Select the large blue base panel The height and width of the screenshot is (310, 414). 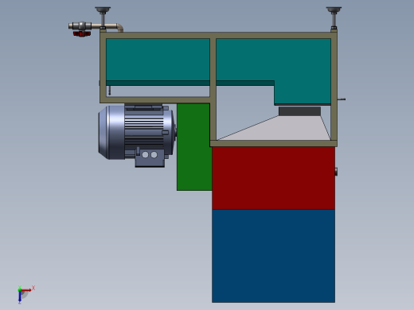pyautogui.click(x=273, y=256)
